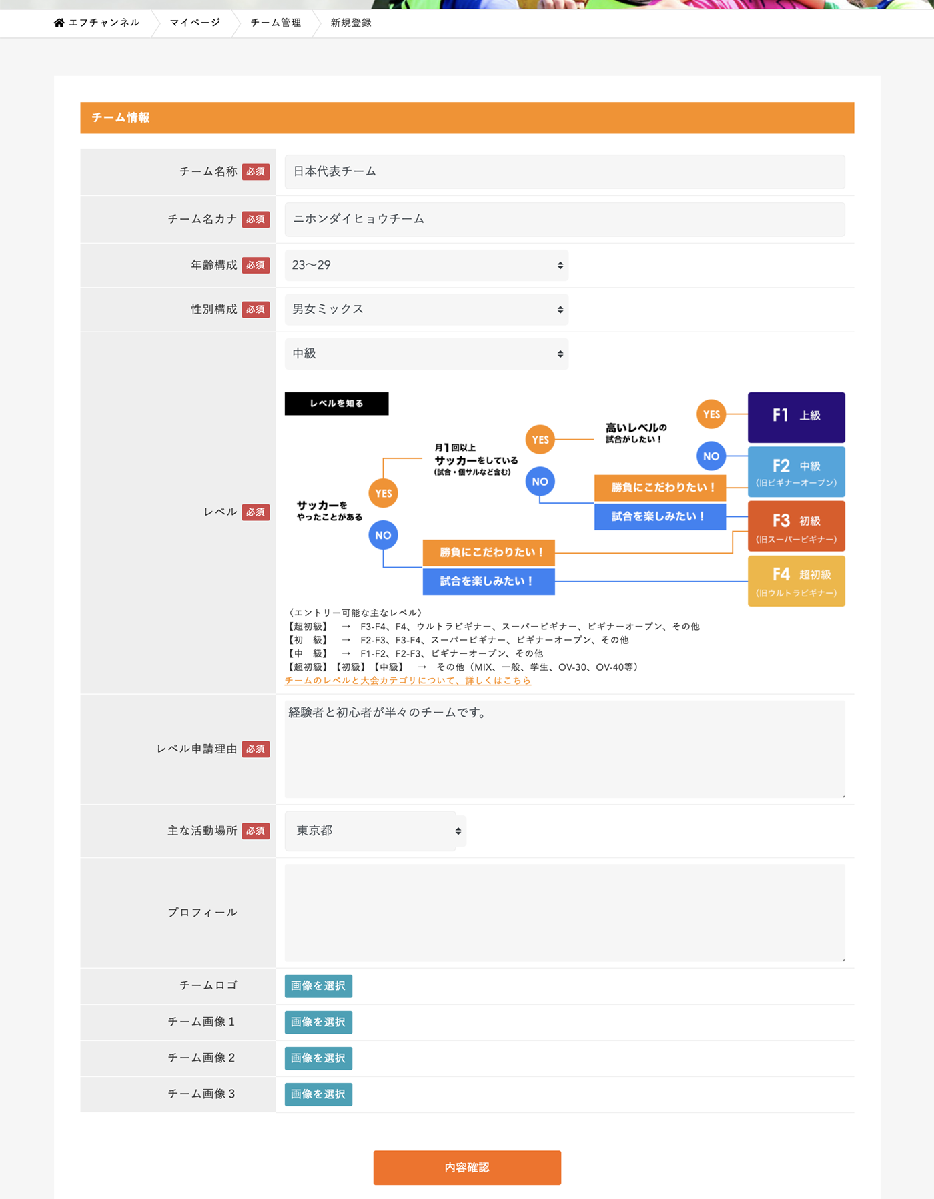This screenshot has height=1199, width=934.
Task: Click the black レベルを知る label
Action: [336, 404]
